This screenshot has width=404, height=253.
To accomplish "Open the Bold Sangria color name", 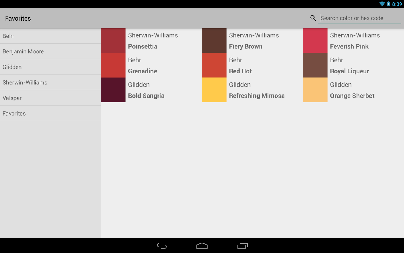I will tap(146, 96).
